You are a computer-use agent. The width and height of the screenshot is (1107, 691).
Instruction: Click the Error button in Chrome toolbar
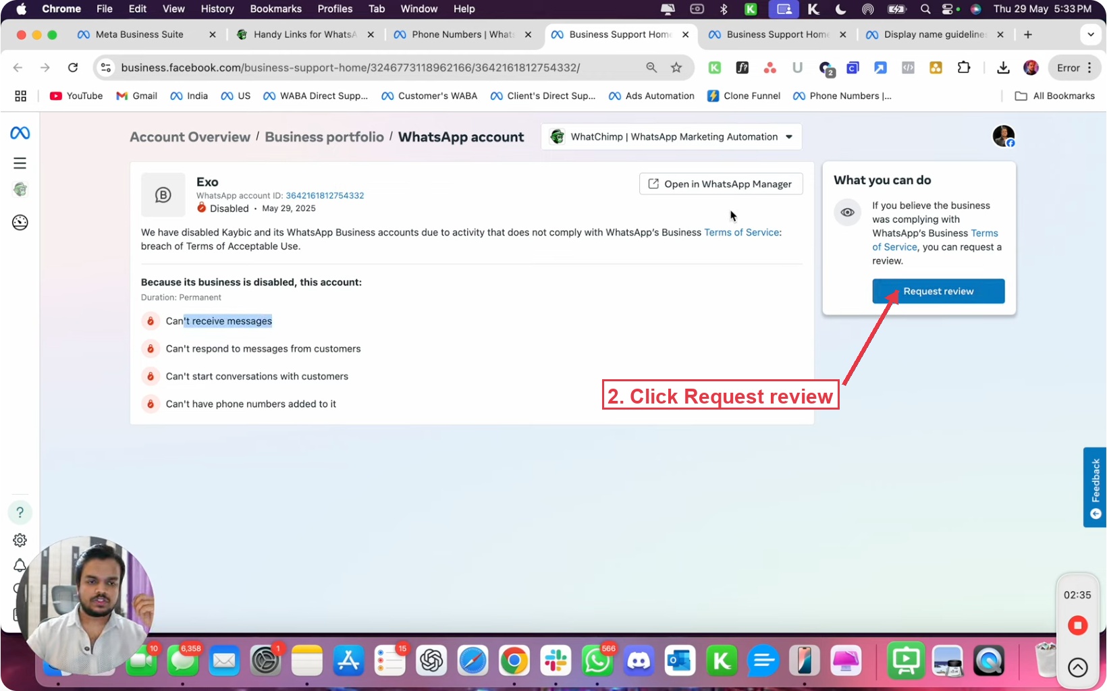[1068, 67]
